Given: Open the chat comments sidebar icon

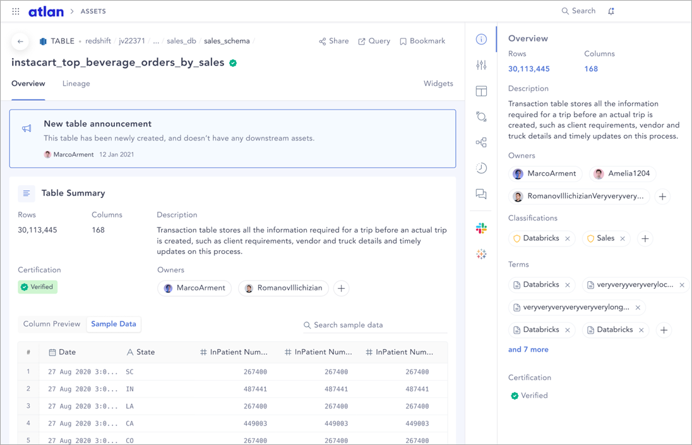Looking at the screenshot, I should tap(481, 194).
